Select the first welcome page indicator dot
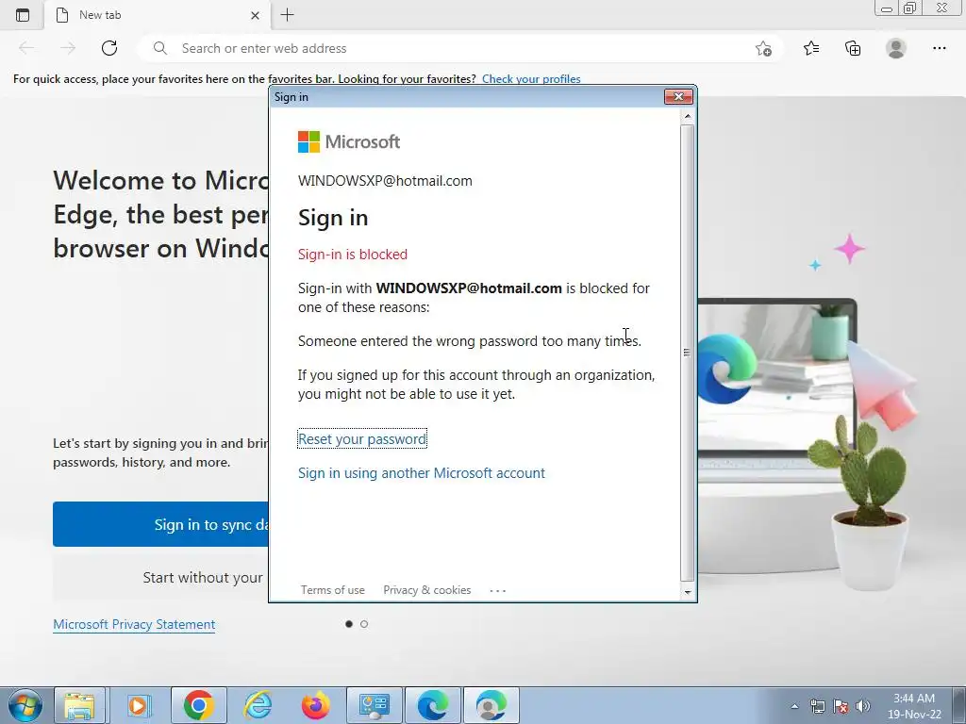The height and width of the screenshot is (724, 966). [x=349, y=624]
